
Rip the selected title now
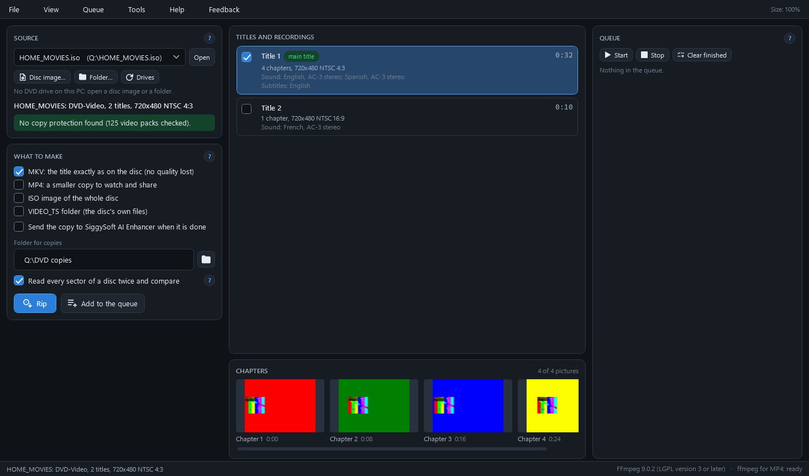(x=35, y=304)
